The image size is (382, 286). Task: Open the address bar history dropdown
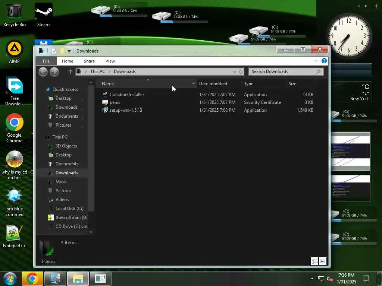pos(234,71)
